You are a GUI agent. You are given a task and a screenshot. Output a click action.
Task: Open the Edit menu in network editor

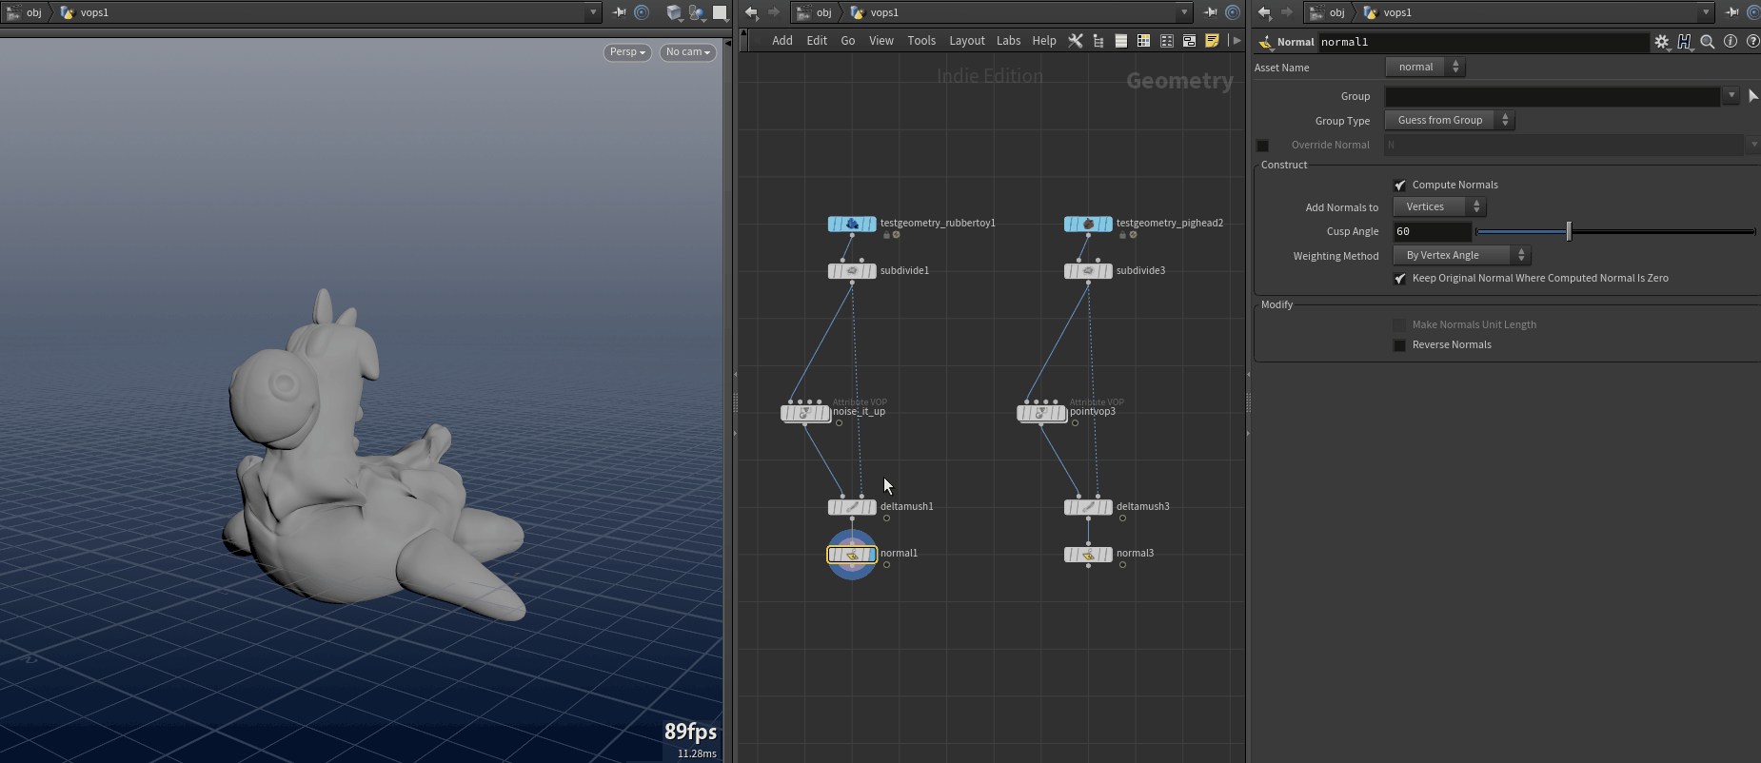[817, 41]
